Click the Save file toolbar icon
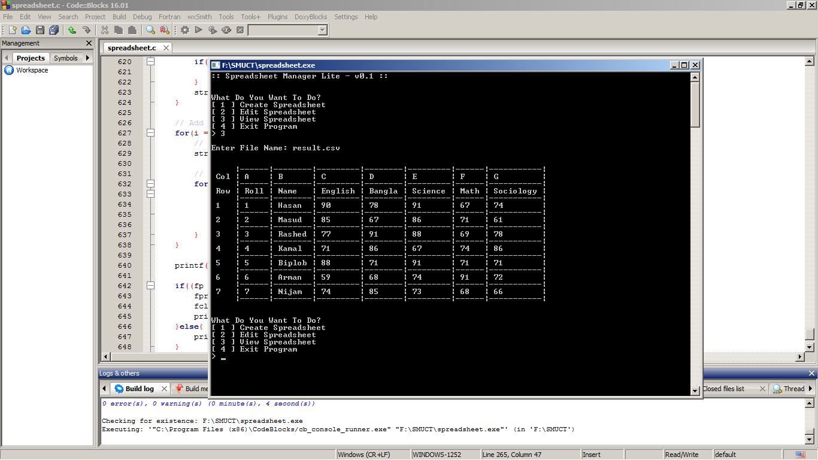818x460 pixels. 40,30
